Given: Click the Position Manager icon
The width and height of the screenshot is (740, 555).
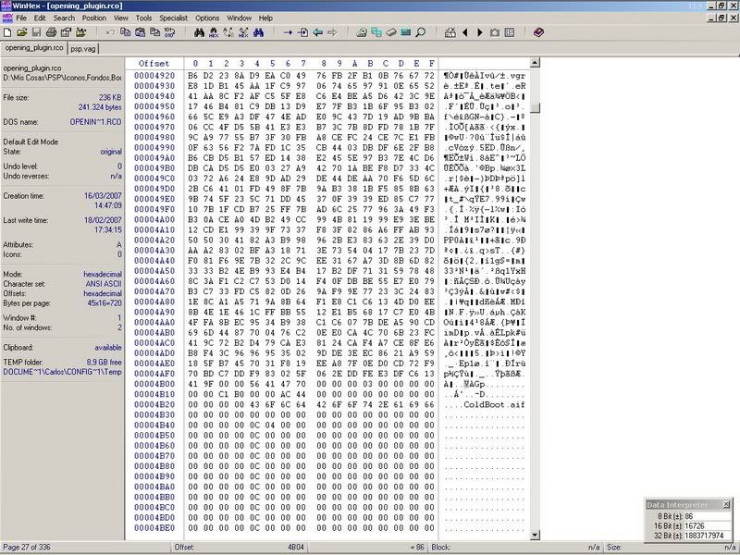Looking at the screenshot, I should tap(450, 32).
